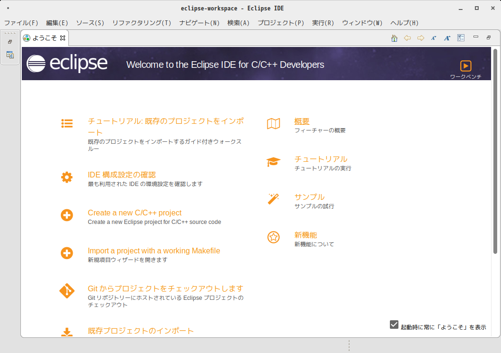Open the 編集(E) menu
This screenshot has width=501, height=353.
[57, 23]
